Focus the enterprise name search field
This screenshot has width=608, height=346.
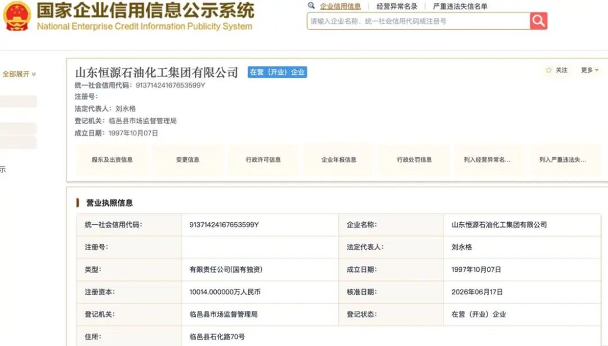coord(418,21)
